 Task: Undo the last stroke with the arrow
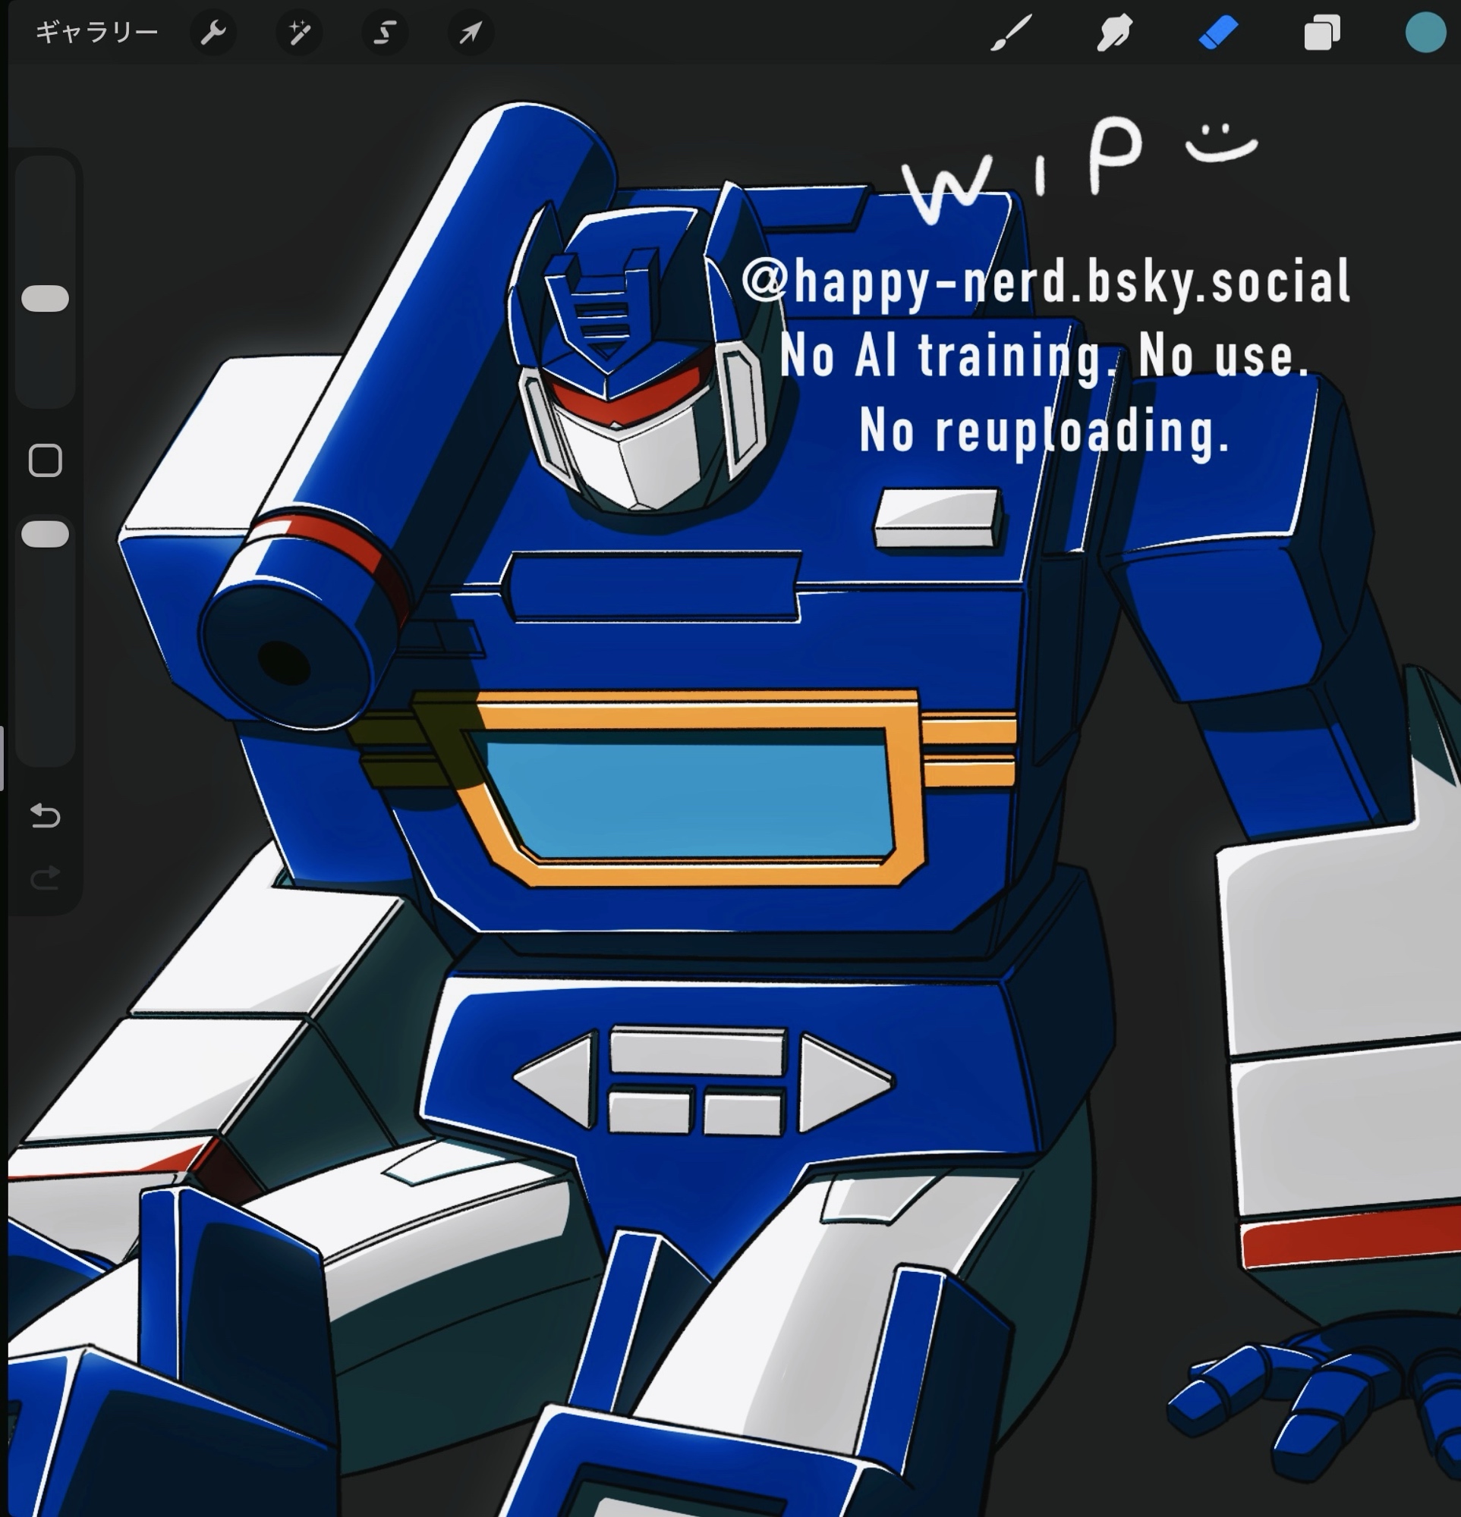[45, 816]
